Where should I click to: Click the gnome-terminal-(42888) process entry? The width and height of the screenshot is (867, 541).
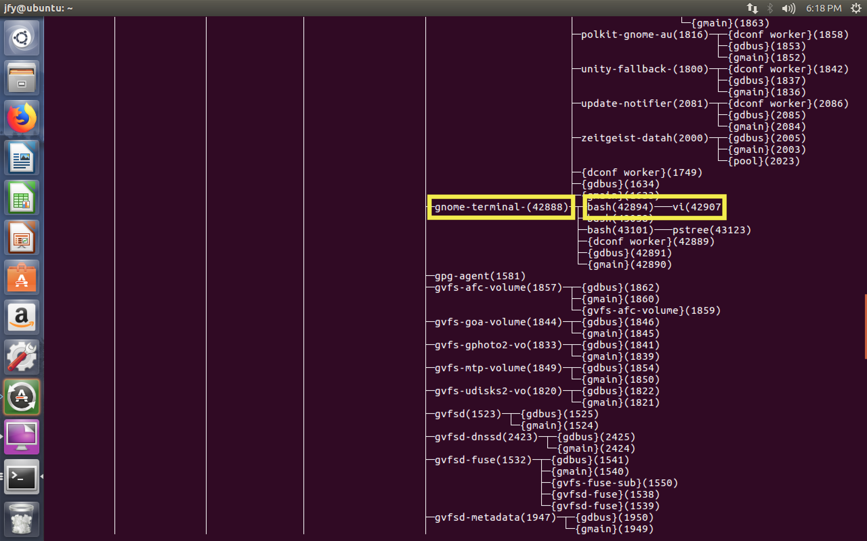(x=502, y=207)
